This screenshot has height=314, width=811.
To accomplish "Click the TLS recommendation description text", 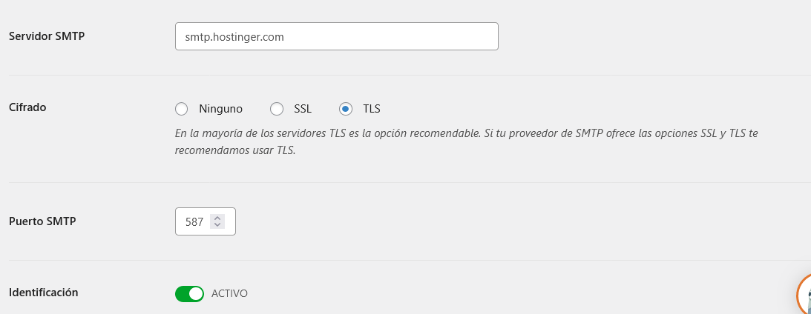I will click(x=466, y=142).
